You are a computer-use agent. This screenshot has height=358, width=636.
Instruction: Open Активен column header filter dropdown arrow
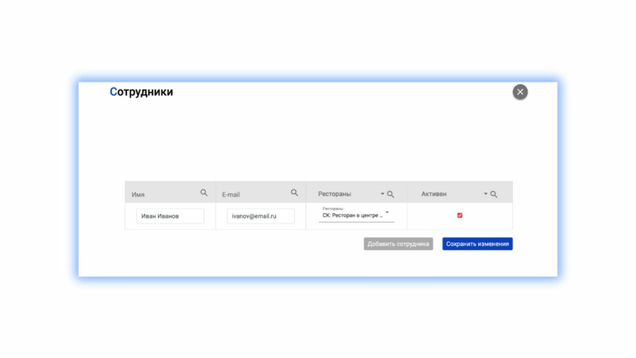(x=485, y=194)
